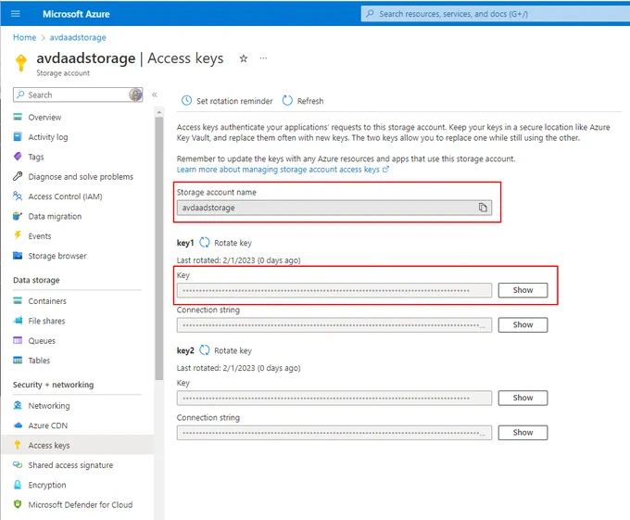Pin page with favorite star icon

pyautogui.click(x=244, y=58)
